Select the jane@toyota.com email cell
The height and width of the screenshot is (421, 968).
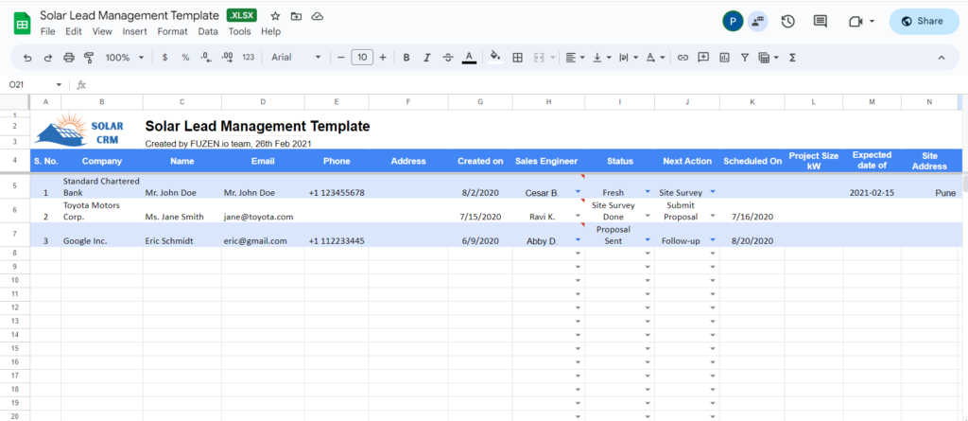click(x=263, y=211)
